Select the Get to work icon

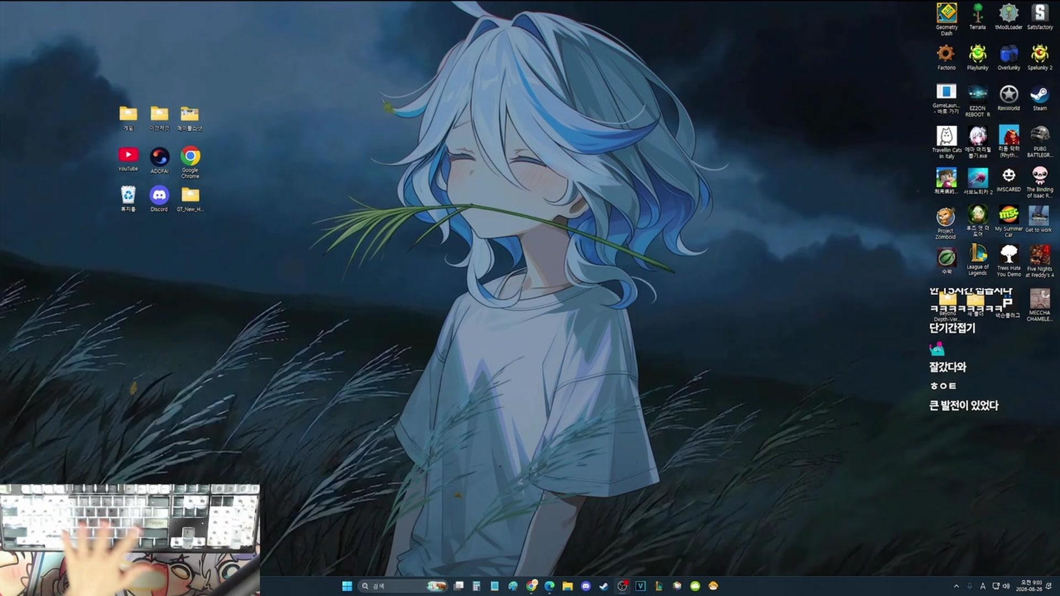(x=1038, y=219)
